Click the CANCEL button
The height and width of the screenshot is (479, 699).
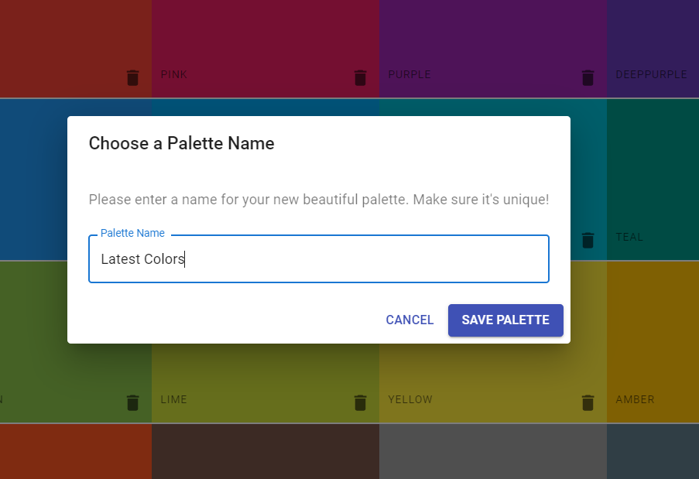click(409, 320)
